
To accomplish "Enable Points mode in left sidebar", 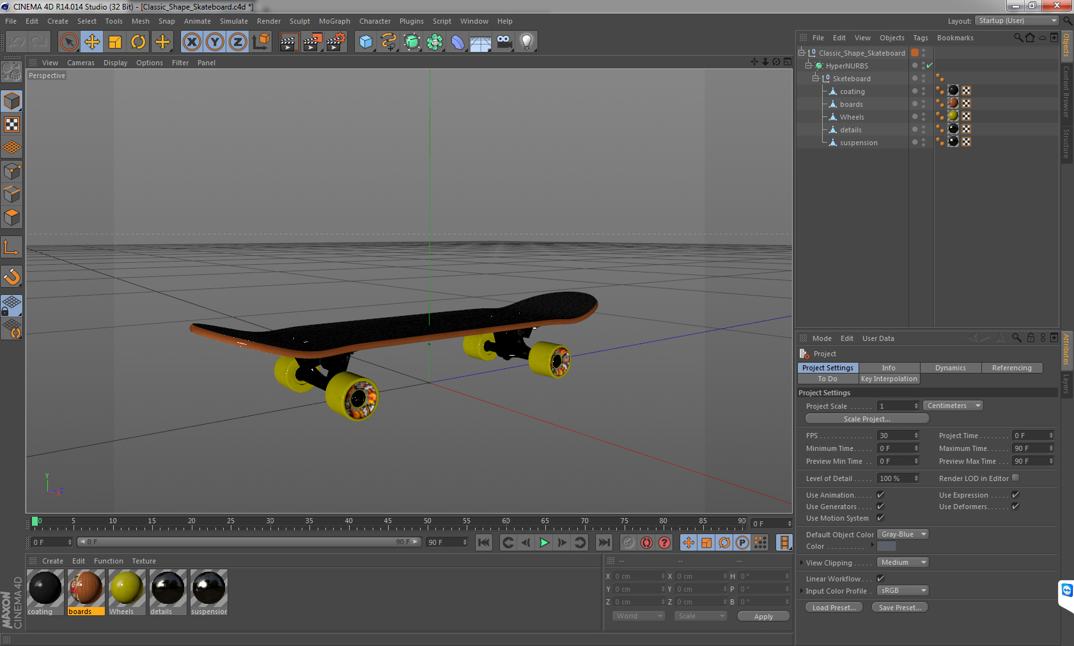I will [12, 171].
